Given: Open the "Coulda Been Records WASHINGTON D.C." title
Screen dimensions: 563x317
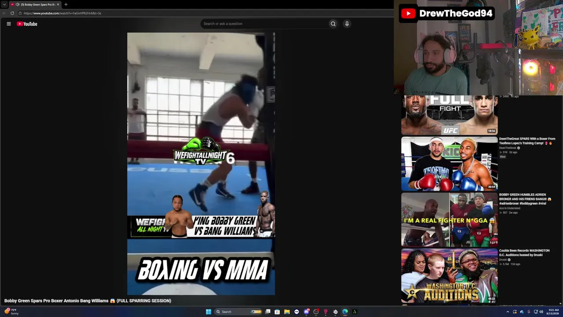Looking at the screenshot, I should coord(524,253).
